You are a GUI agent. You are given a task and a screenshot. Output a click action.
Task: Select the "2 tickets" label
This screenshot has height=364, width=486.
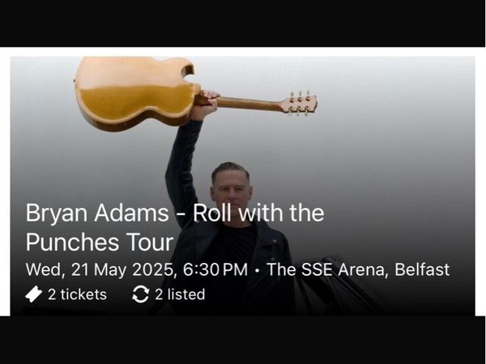77,294
